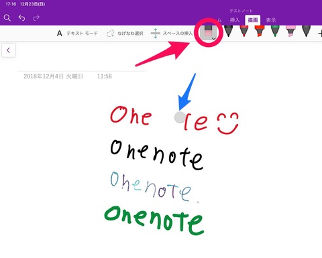Activate なげなわ選択 lasso tool
This screenshot has width=322, height=258.
point(125,34)
